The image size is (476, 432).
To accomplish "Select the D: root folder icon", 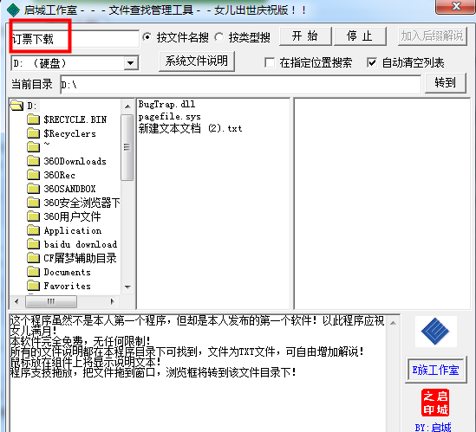I will (16, 106).
